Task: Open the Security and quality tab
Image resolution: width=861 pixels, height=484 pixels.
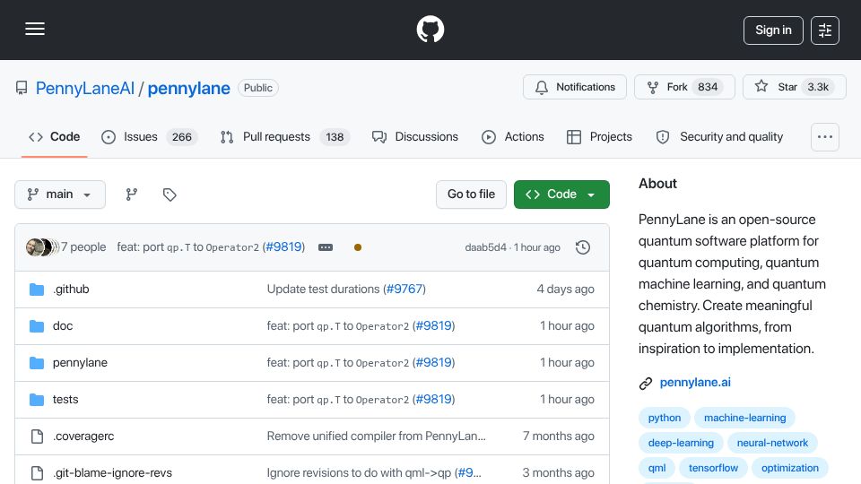Action: click(720, 136)
